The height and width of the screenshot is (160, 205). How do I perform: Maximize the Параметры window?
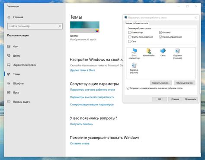[x=187, y=6]
